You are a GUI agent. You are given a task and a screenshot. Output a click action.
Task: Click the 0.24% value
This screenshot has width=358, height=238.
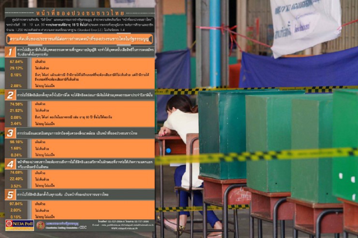[x=16, y=155]
